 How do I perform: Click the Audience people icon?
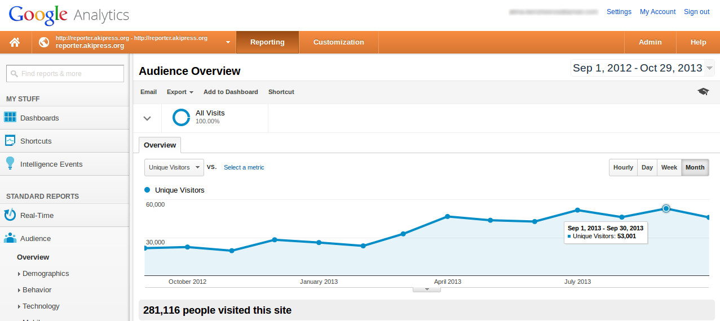(10, 238)
